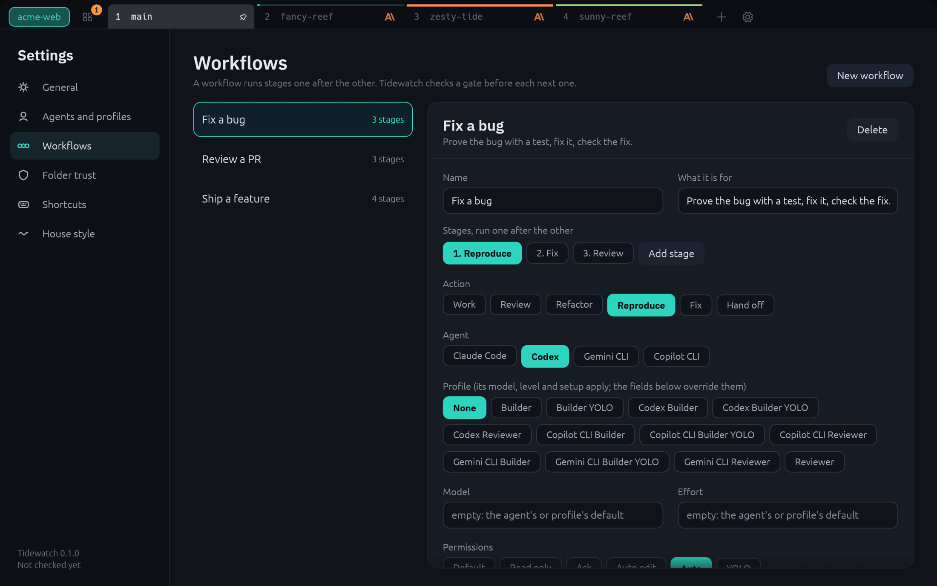Open Shortcuts settings section
937x586 pixels.
pos(85,204)
